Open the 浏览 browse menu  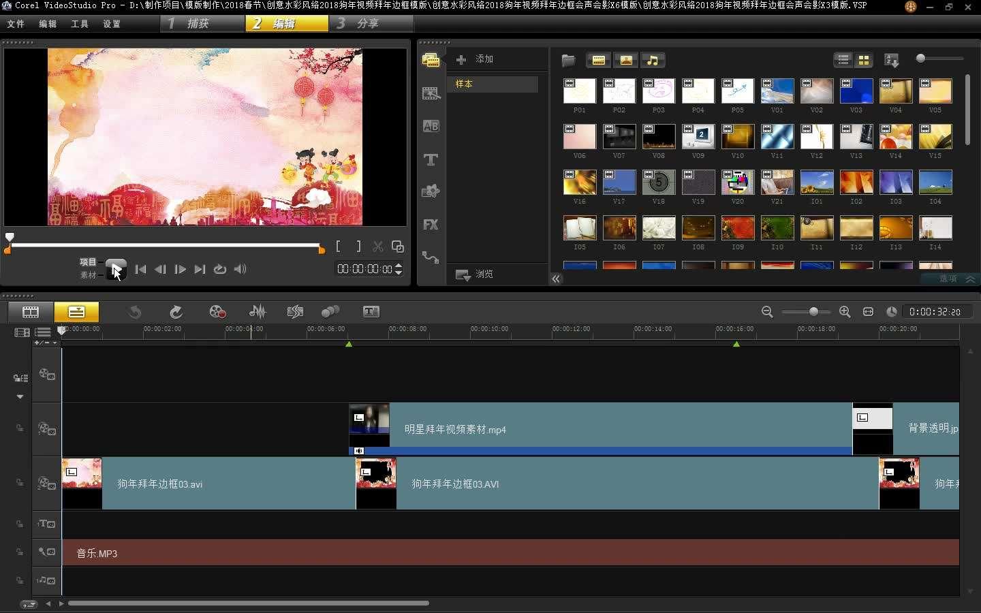475,274
